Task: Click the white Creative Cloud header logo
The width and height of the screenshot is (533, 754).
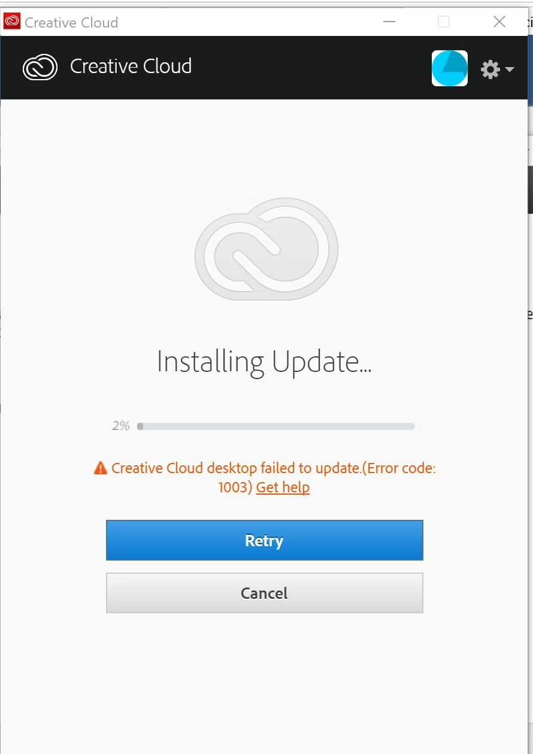Action: [x=40, y=67]
